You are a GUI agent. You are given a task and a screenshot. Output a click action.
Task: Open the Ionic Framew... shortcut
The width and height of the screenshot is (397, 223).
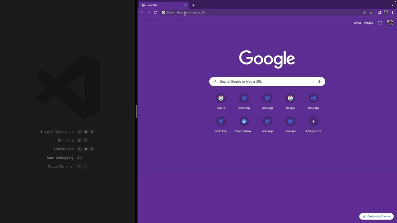pyautogui.click(x=244, y=125)
